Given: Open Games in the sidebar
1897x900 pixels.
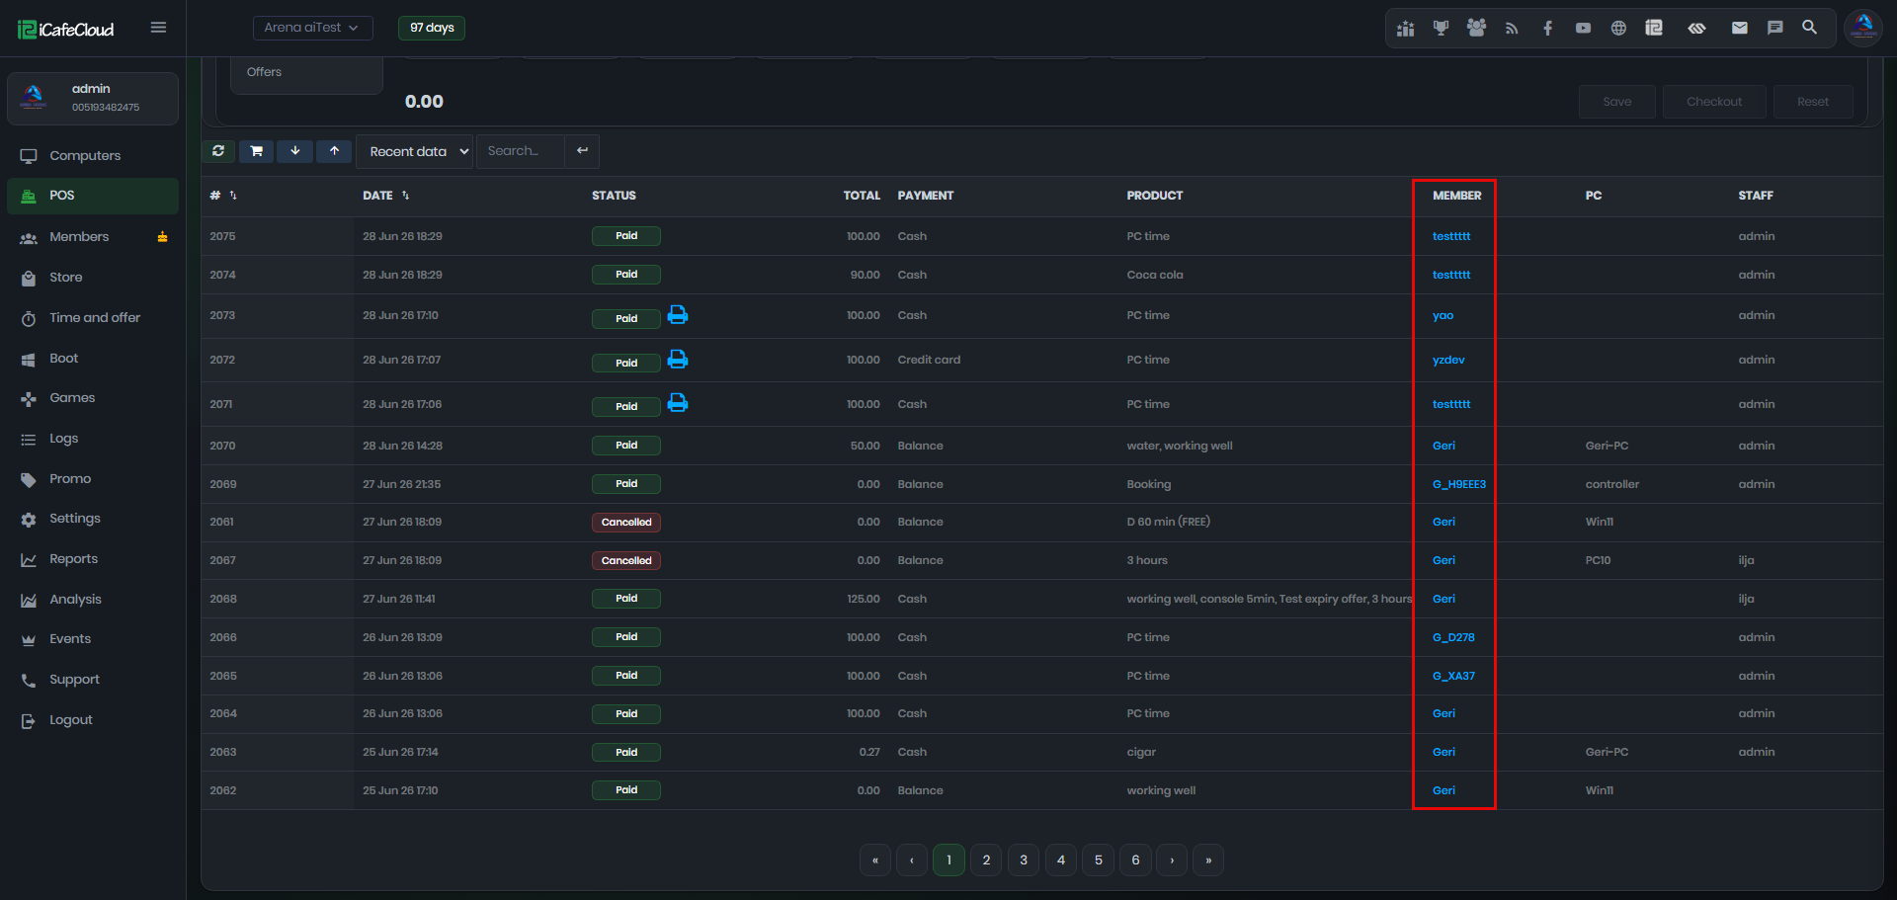Looking at the screenshot, I should pos(93,398).
